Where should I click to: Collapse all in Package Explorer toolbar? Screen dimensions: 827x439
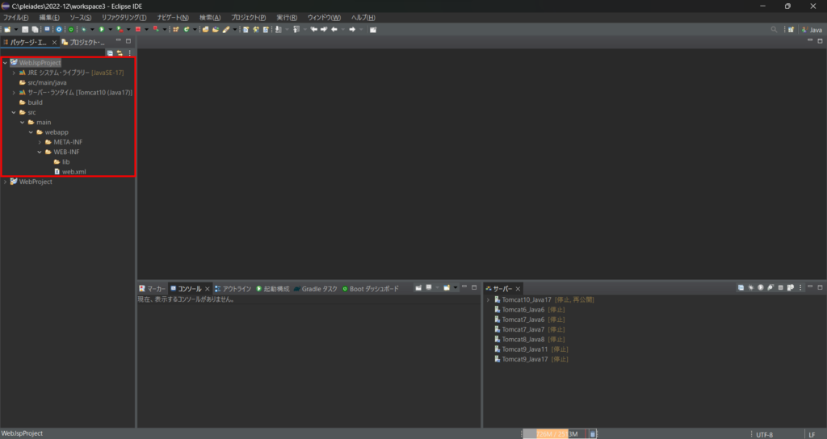click(x=110, y=52)
